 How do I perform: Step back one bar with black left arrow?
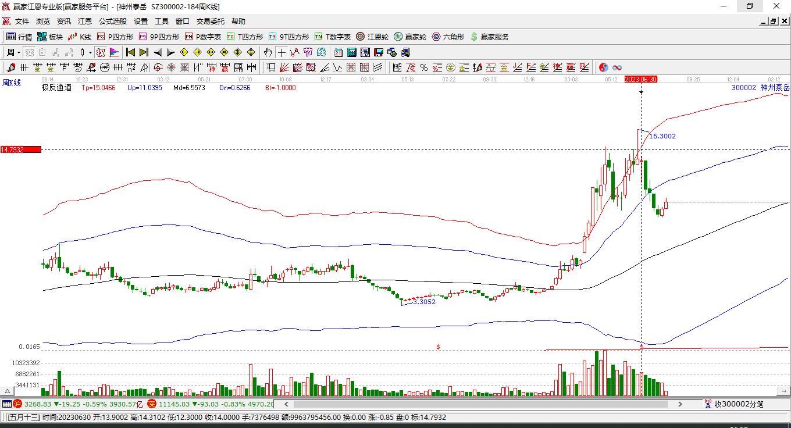[157, 52]
